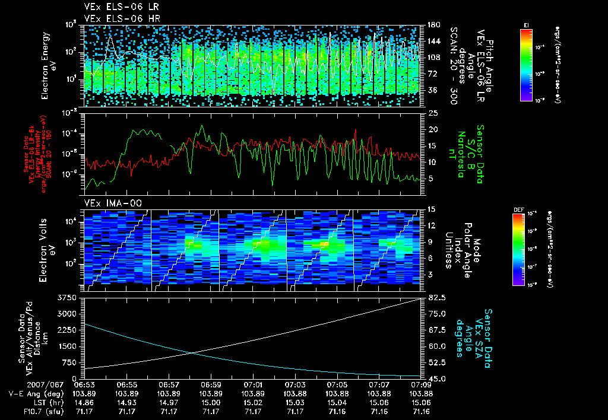Click the LST value 15.00
608x420 pixels.
[x=211, y=403]
